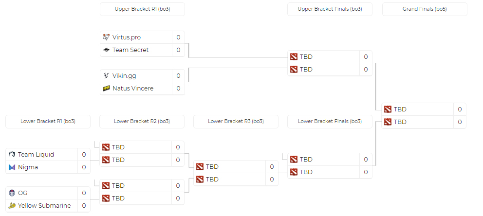Click Nigma's score cell
This screenshot has height=216, width=483.
tap(84, 167)
